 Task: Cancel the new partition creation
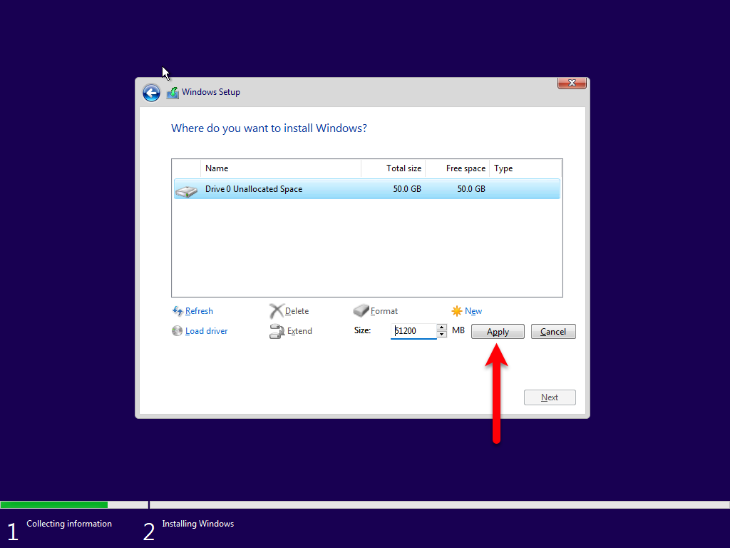[553, 331]
